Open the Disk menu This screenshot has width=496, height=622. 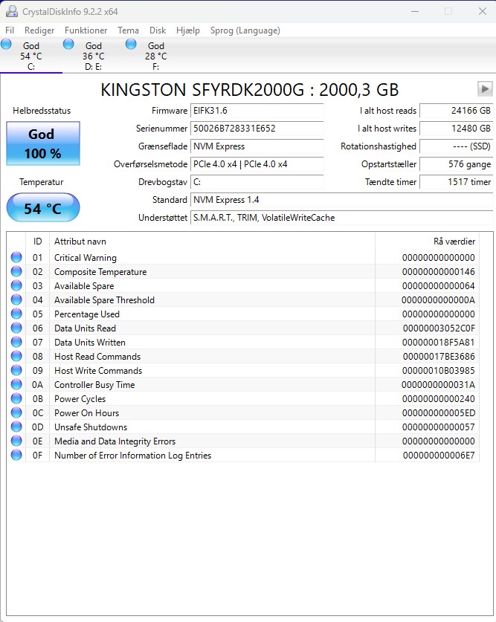click(158, 30)
